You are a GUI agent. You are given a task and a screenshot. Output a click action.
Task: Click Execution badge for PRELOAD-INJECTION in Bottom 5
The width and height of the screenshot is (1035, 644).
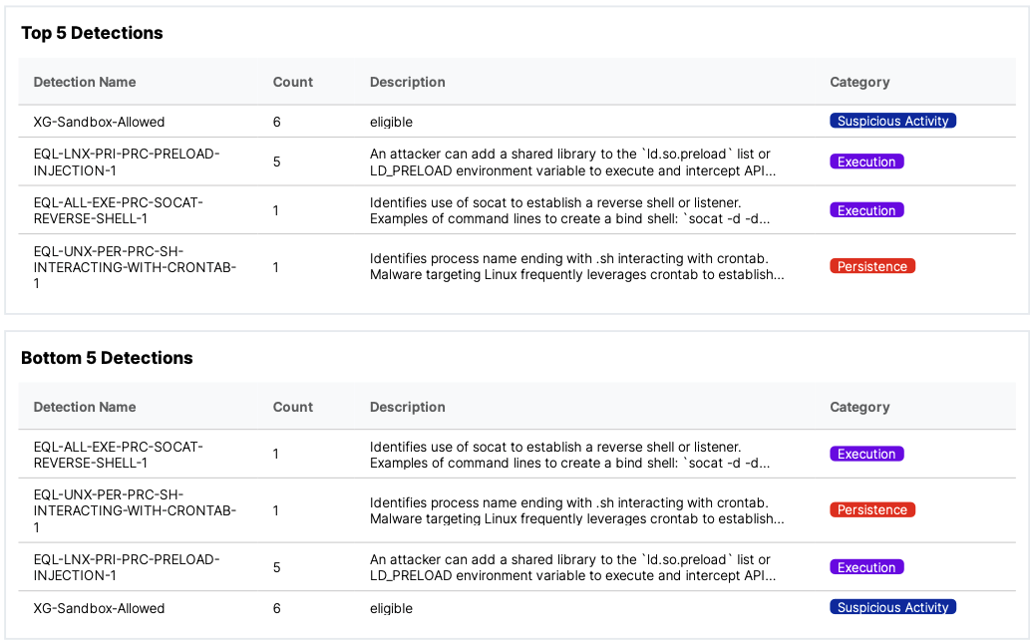pyautogui.click(x=865, y=567)
